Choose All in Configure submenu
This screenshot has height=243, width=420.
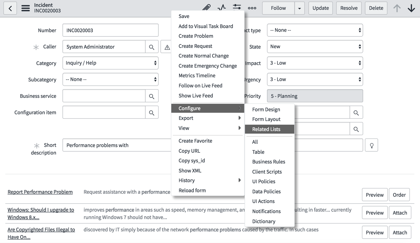[x=269, y=142]
